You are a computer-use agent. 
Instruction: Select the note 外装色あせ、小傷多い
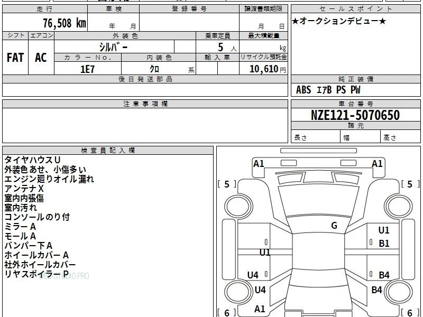coord(45,170)
